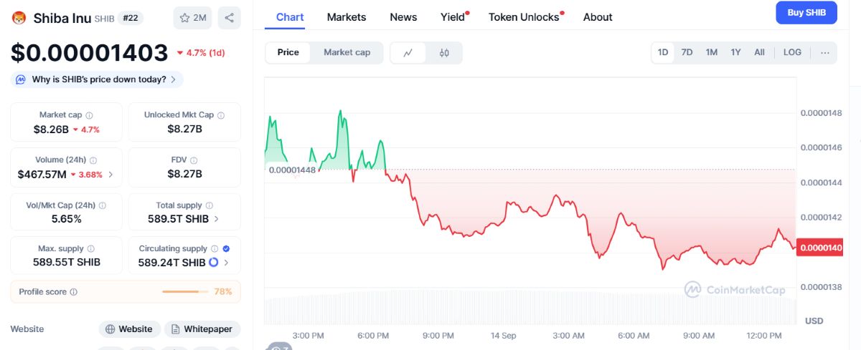Click the 589.55T SHIB max supply value

pos(67,263)
